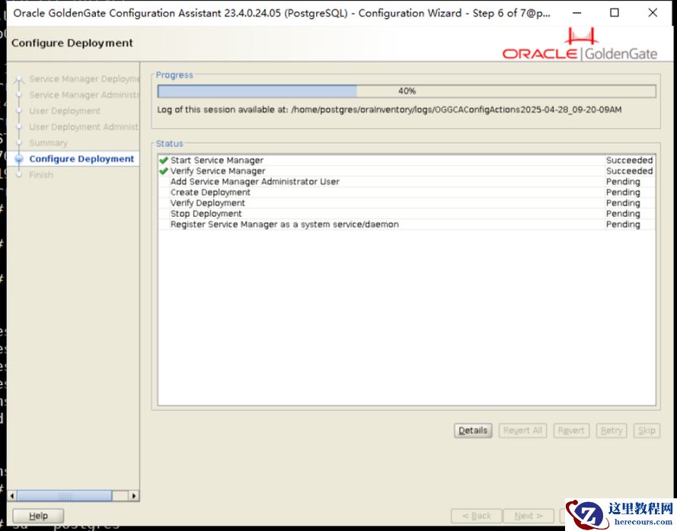
Task: Advance with the Next button
Action: tap(529, 516)
